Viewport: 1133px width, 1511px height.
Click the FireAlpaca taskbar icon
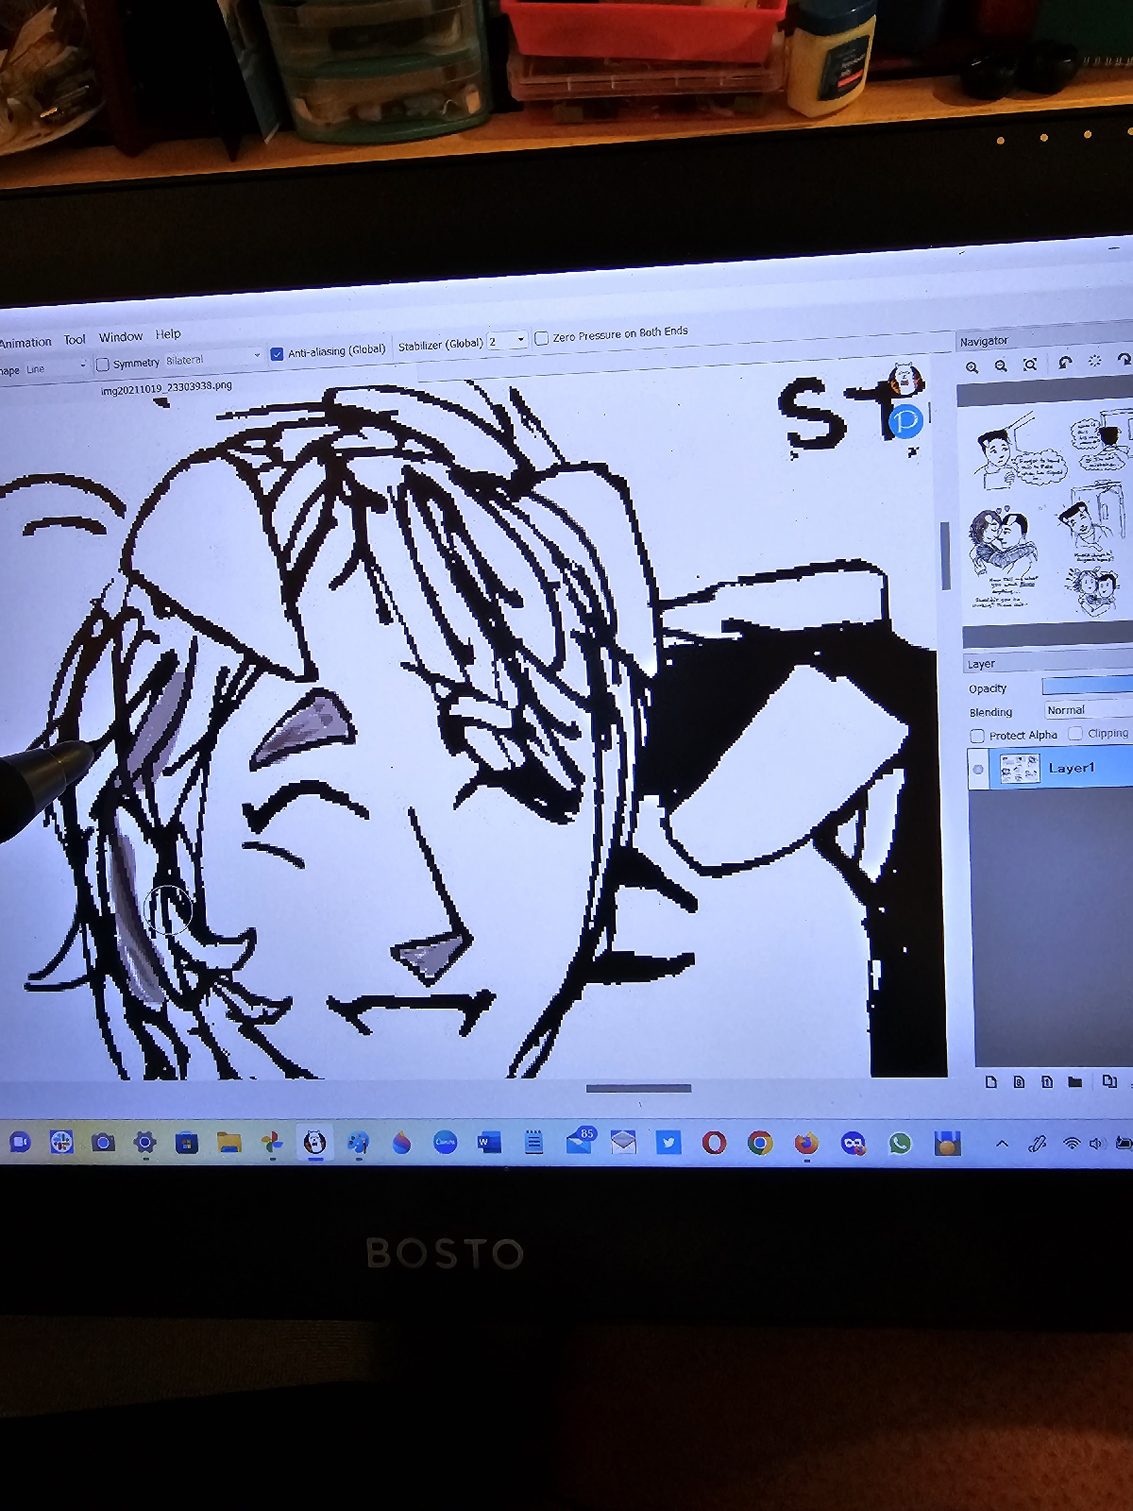pyautogui.click(x=314, y=1143)
